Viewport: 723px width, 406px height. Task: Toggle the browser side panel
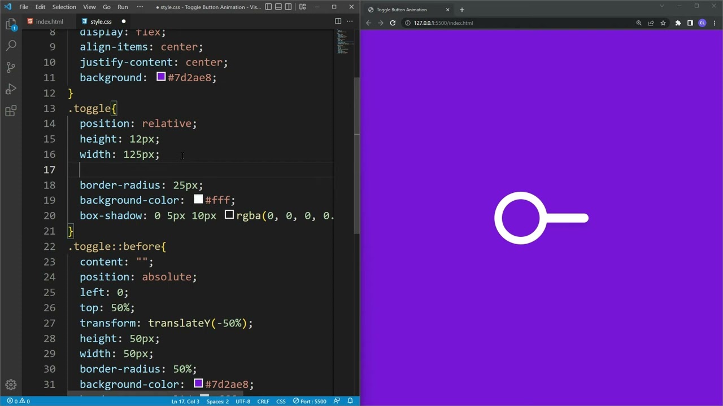tap(690, 23)
